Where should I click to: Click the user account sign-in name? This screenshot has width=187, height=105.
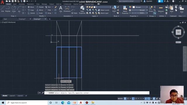[x=149, y=1]
